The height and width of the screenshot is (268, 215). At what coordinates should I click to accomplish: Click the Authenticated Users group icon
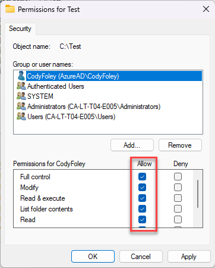pyautogui.click(x=21, y=86)
